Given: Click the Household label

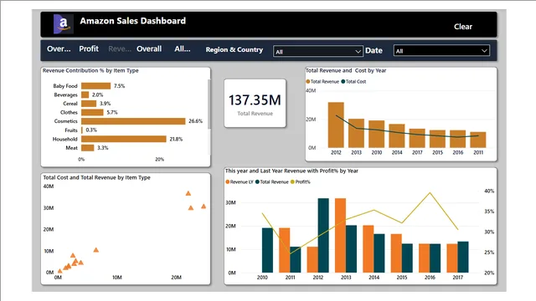Looking at the screenshot, I should 65,139.
